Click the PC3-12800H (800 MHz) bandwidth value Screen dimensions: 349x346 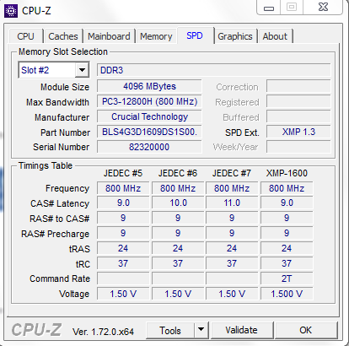pos(149,101)
